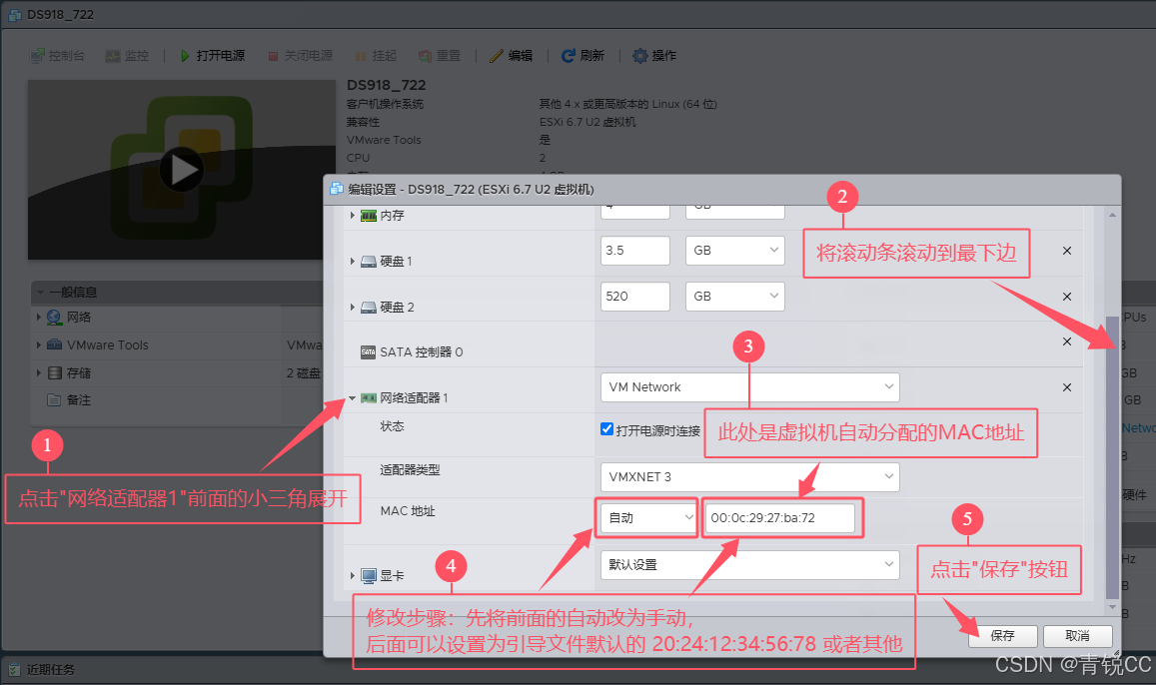The width and height of the screenshot is (1156, 685).
Task: Click the Cancel (取消) button
Action: click(x=1077, y=636)
